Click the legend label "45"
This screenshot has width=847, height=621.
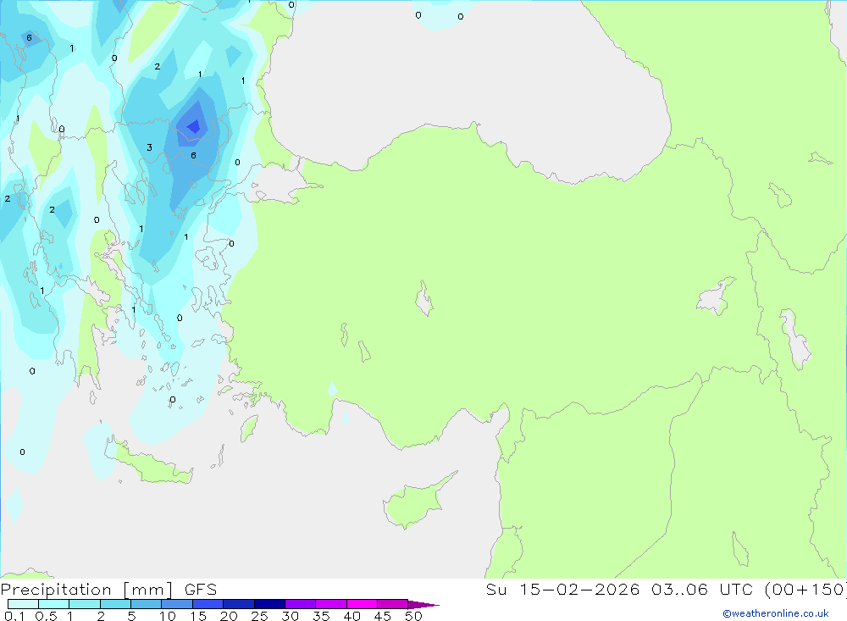[x=383, y=616]
